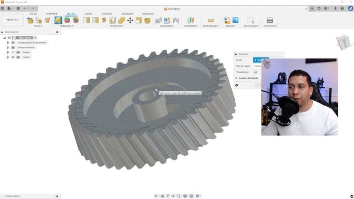The height and width of the screenshot is (199, 354).
Task: Expand the Vistas nomeadas node
Action: 8,48
